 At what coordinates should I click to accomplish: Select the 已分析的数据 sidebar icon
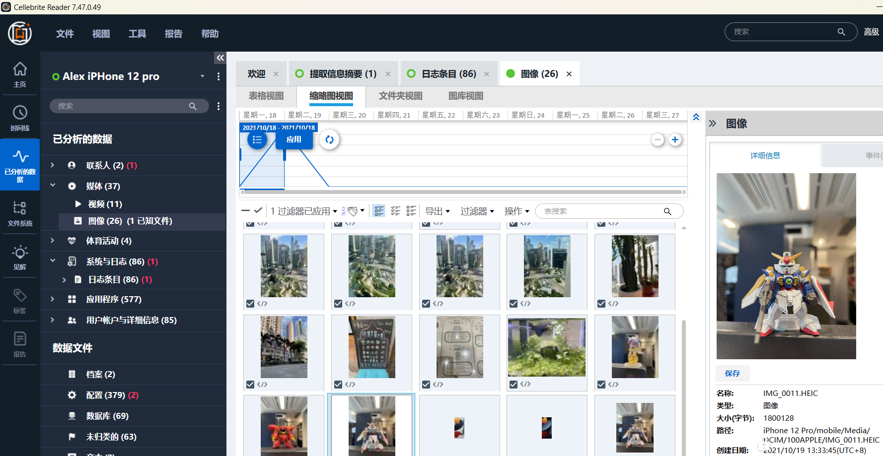coord(20,165)
